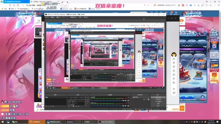Click the orange 发送 send button
The image size is (221, 124).
point(182,108)
